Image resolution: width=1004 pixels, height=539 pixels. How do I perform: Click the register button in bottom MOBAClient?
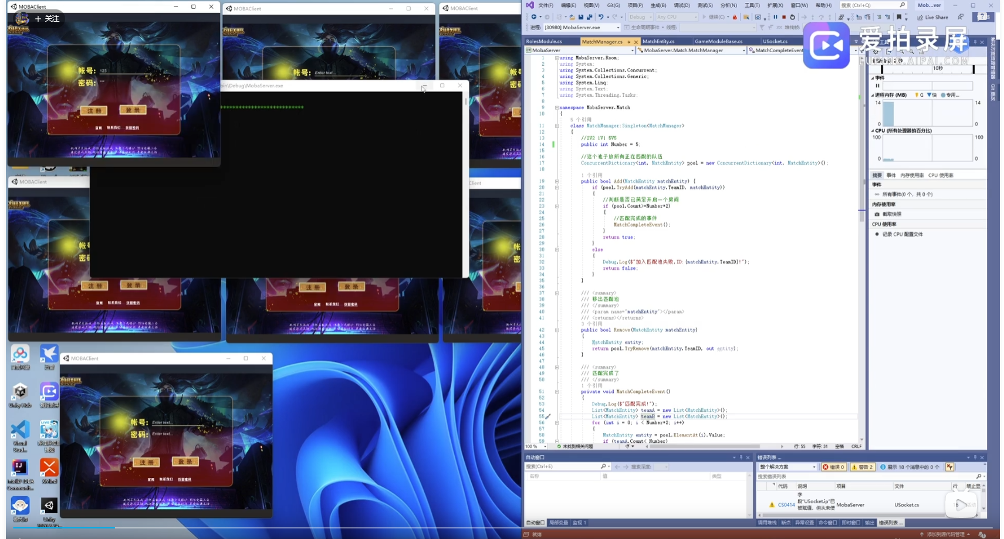tap(146, 462)
